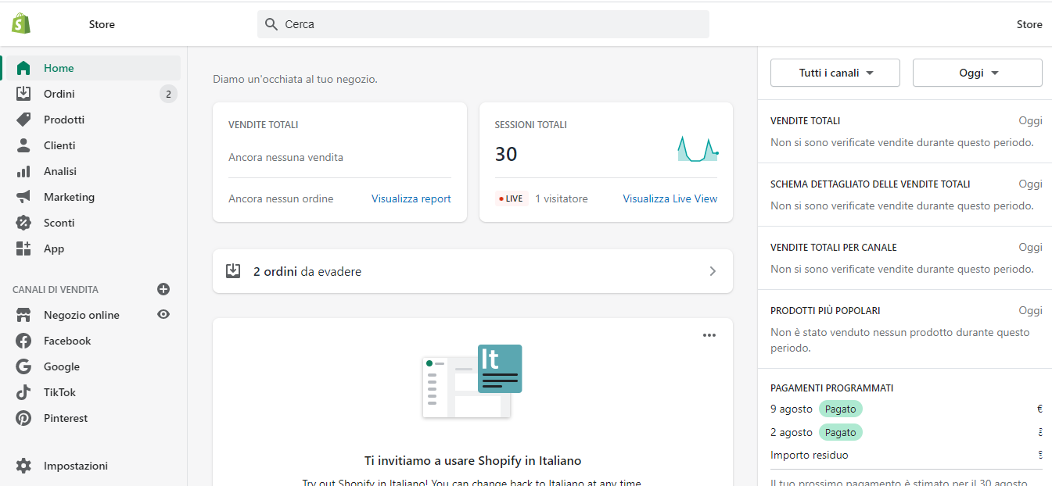Viewport: 1052px width, 486px height.
Task: Add sales channel with plus icon
Action: [x=163, y=289]
